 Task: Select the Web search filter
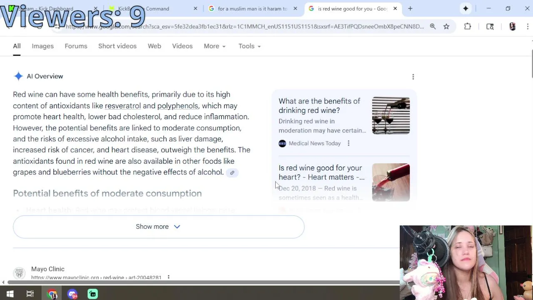[154, 46]
